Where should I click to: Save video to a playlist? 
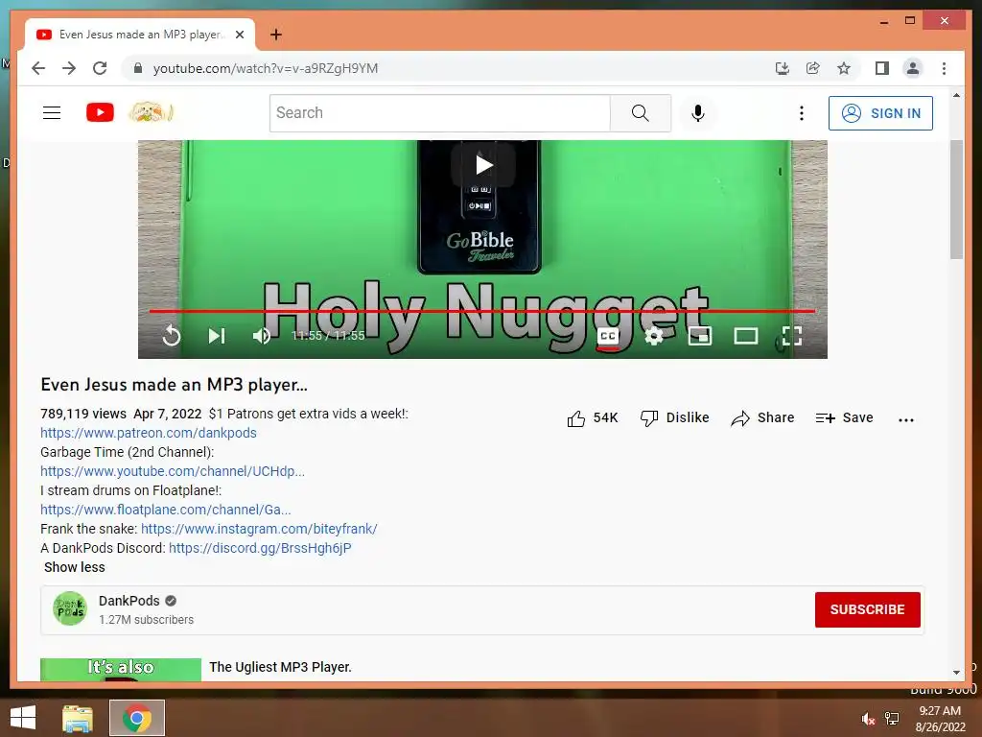click(x=844, y=418)
